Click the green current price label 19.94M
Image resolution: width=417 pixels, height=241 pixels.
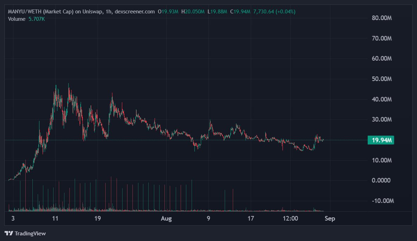380,140
